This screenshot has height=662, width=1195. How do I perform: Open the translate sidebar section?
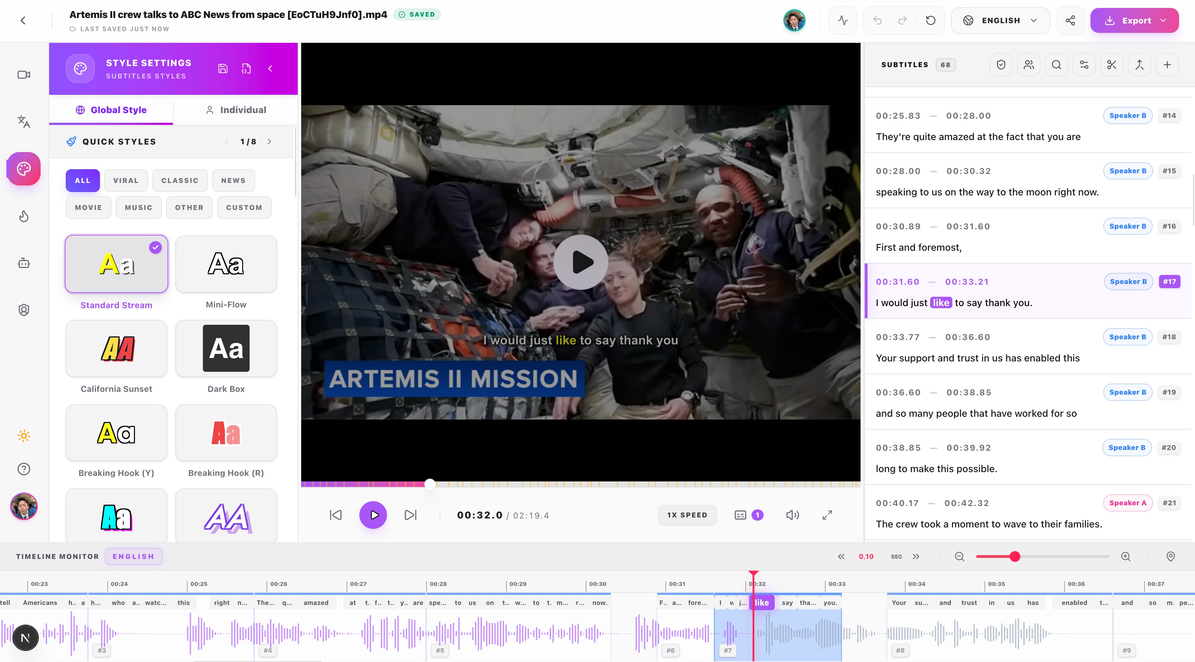click(24, 121)
